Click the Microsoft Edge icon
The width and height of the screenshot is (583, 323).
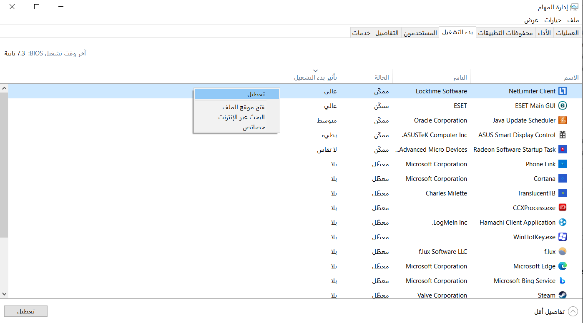[x=563, y=266]
